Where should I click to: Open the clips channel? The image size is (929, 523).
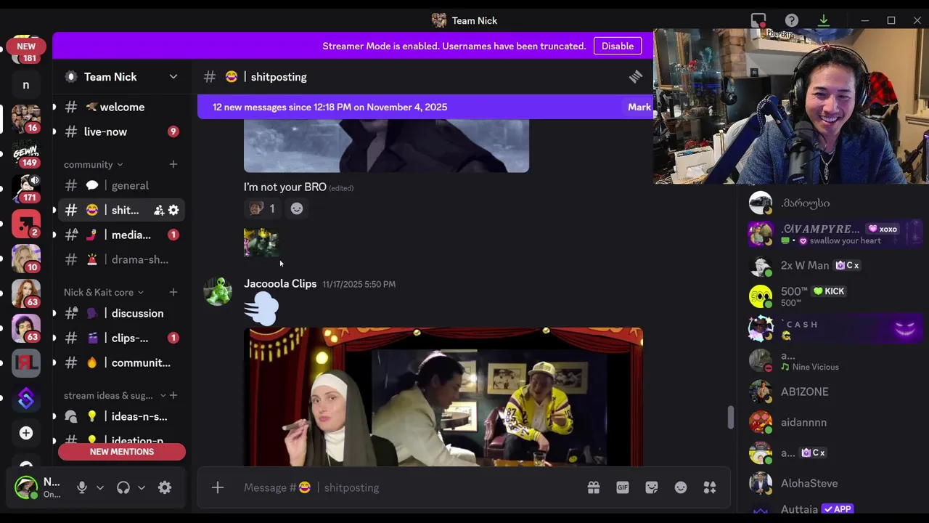click(121, 338)
